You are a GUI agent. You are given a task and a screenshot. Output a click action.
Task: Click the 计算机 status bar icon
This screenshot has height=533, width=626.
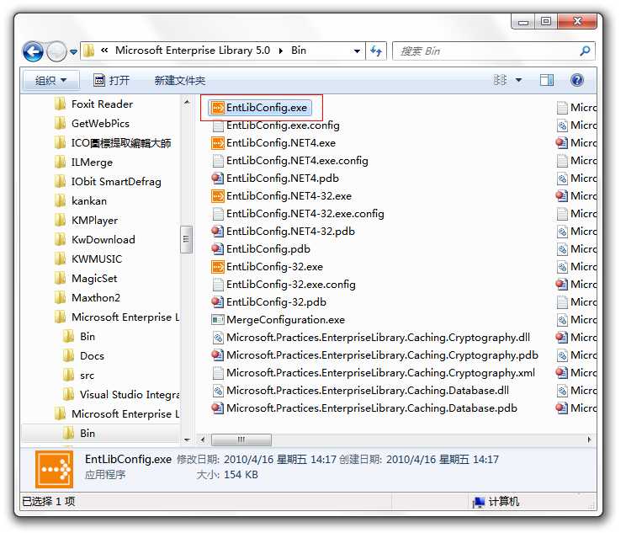pos(479,502)
